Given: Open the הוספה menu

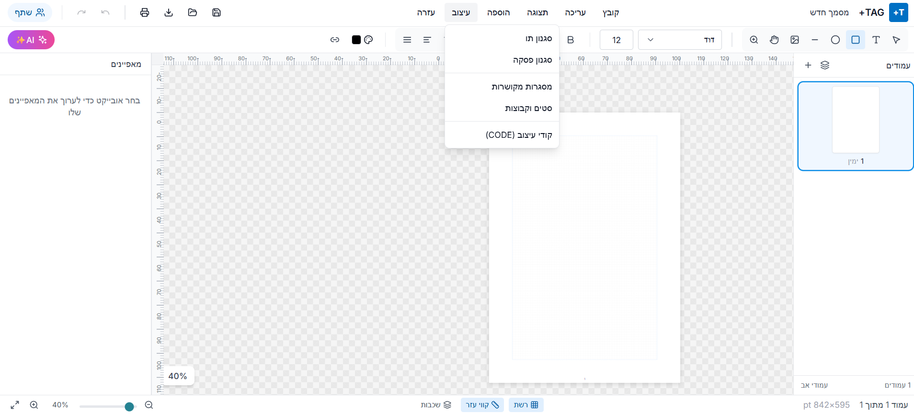Looking at the screenshot, I should pyautogui.click(x=499, y=12).
